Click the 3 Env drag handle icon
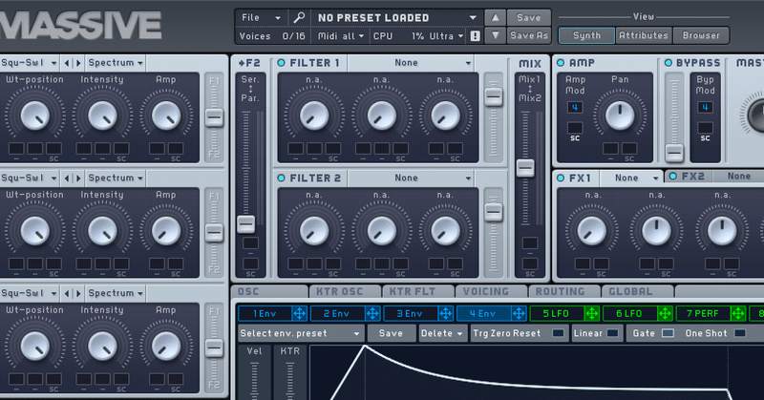 (x=445, y=314)
